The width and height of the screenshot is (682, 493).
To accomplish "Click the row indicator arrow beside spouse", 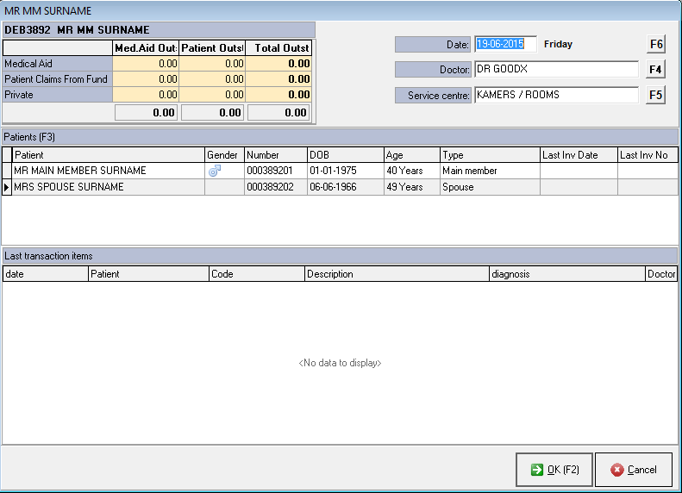I will [7, 187].
